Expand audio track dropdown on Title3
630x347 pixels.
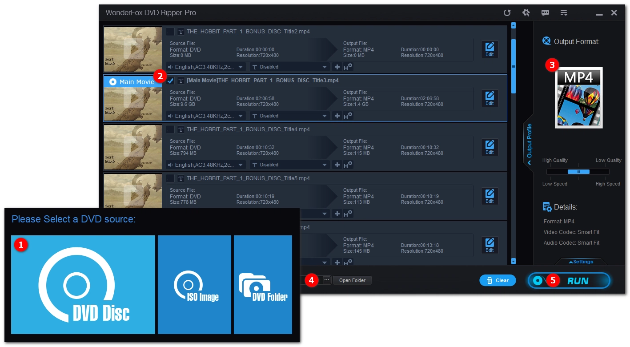pos(241,116)
